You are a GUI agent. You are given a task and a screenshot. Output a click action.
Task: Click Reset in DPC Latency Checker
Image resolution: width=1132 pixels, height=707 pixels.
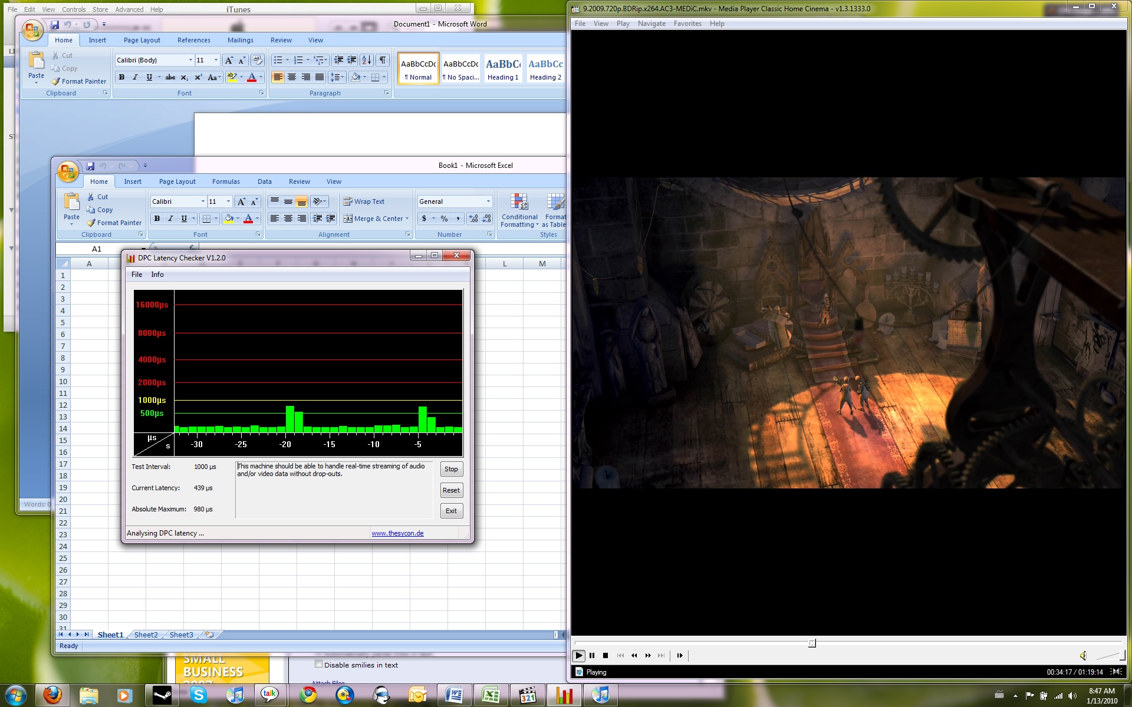451,490
